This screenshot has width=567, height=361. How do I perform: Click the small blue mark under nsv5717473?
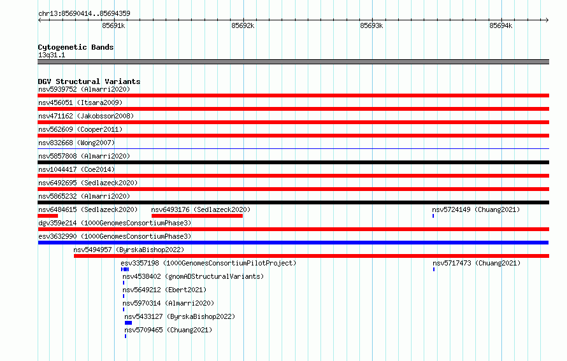point(434,269)
